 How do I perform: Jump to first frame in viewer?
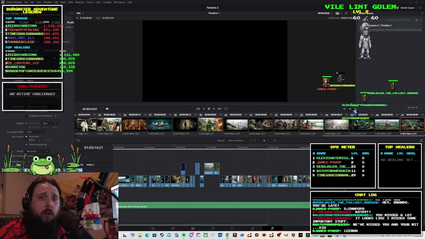click(198, 109)
